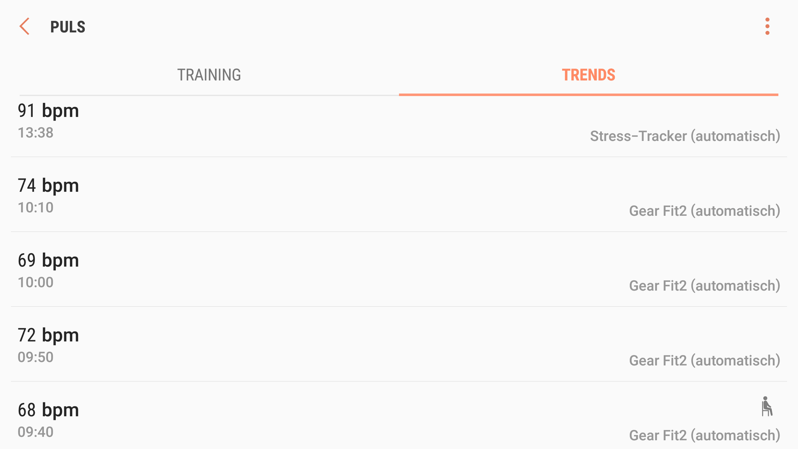The width and height of the screenshot is (798, 449).
Task: Click Gear Fit2 label on 72 bpm row
Action: (x=704, y=360)
